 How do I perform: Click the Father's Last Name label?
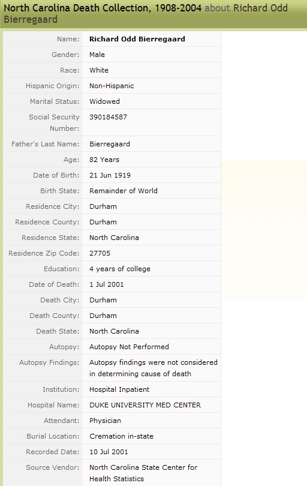click(x=45, y=144)
